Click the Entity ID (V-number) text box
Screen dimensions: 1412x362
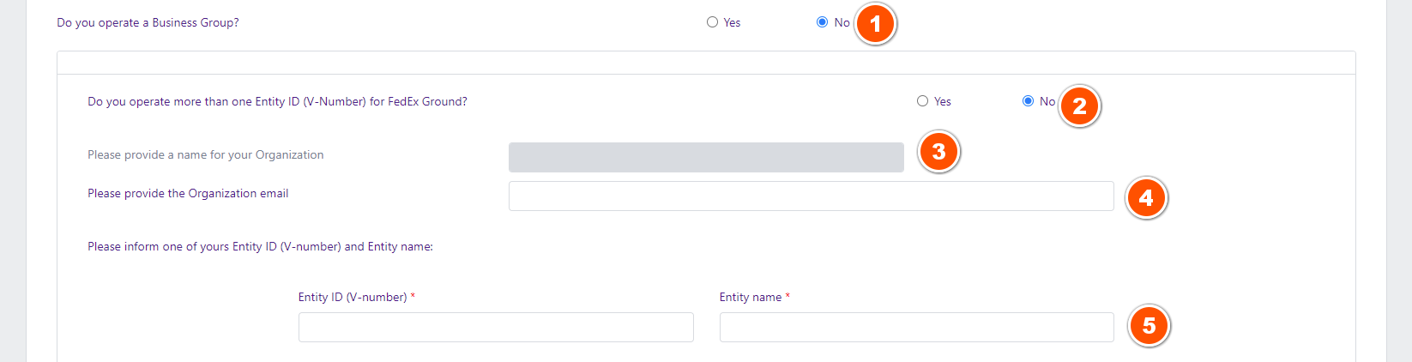(x=496, y=327)
